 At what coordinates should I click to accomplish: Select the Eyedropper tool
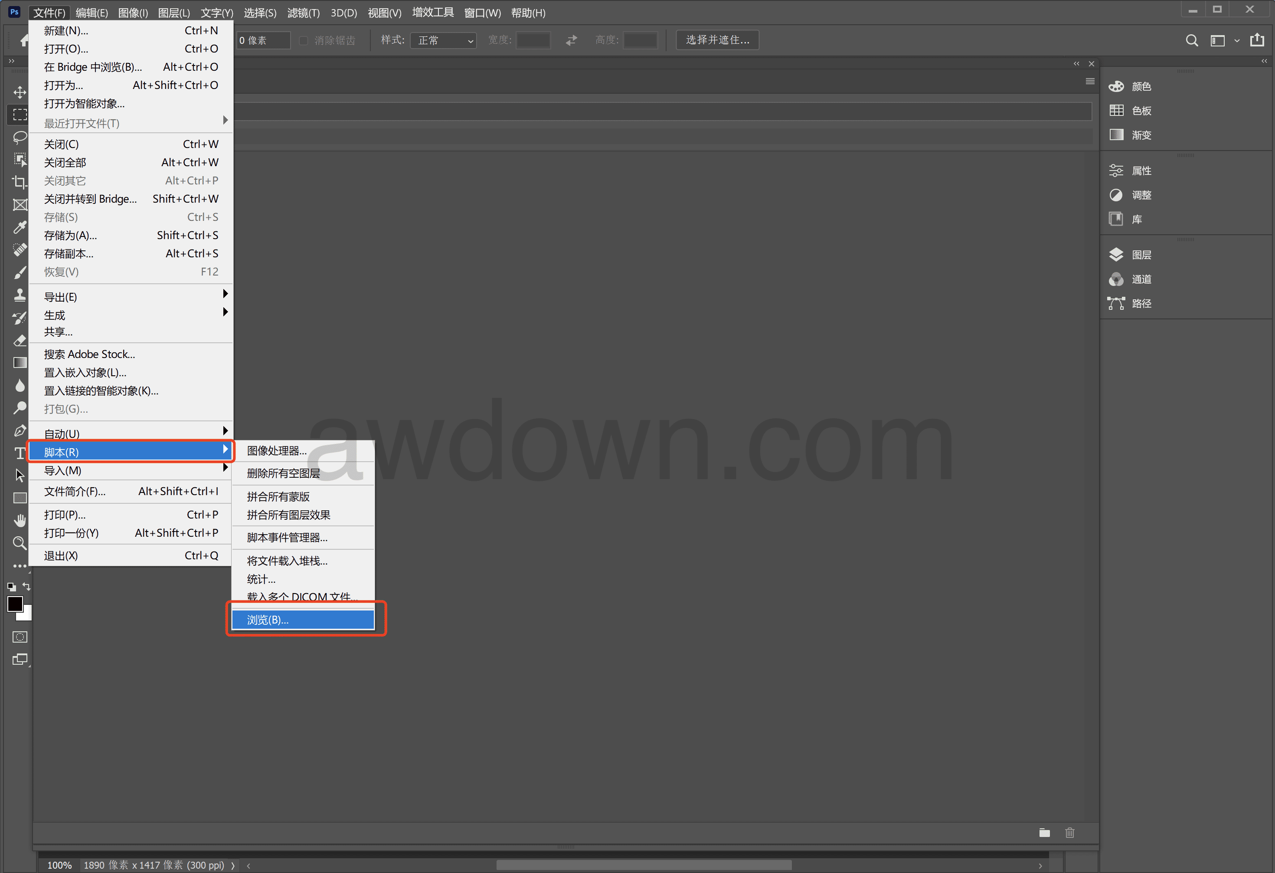[x=20, y=227]
